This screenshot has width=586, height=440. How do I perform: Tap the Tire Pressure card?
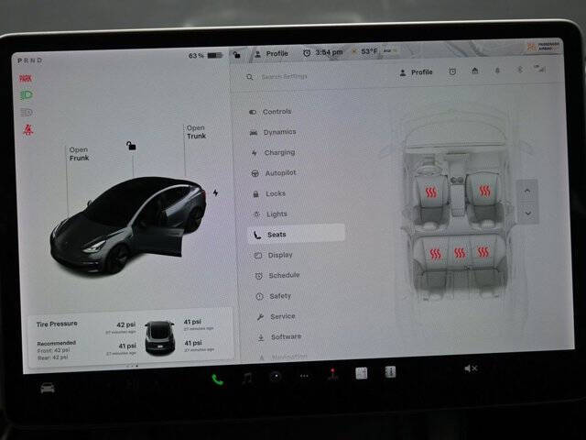pos(131,337)
